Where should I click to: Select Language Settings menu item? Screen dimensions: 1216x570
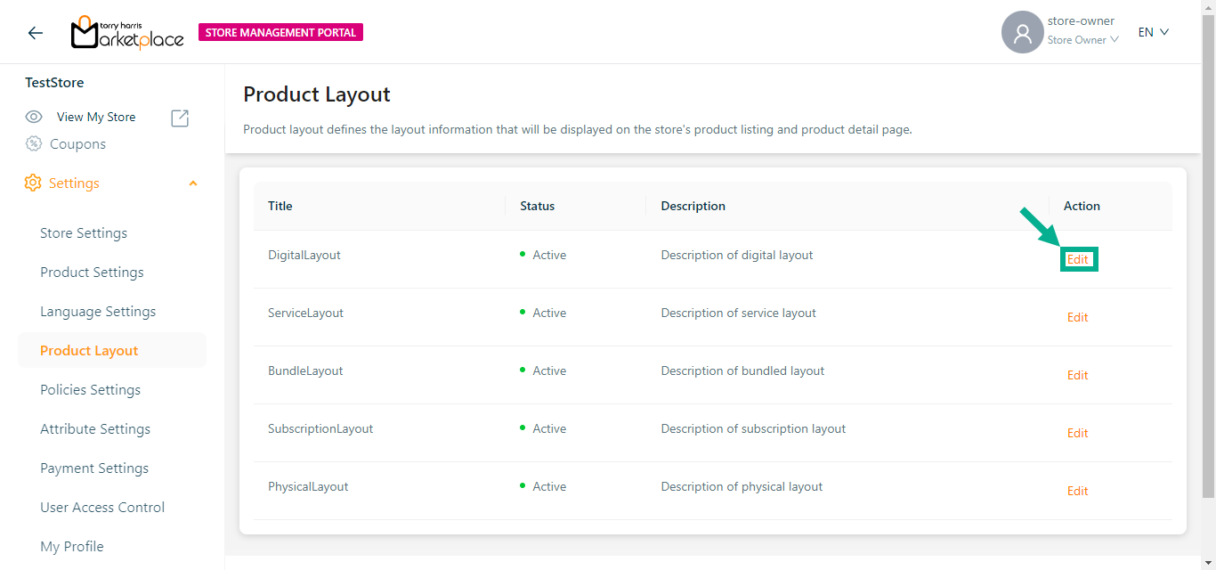pyautogui.click(x=98, y=312)
